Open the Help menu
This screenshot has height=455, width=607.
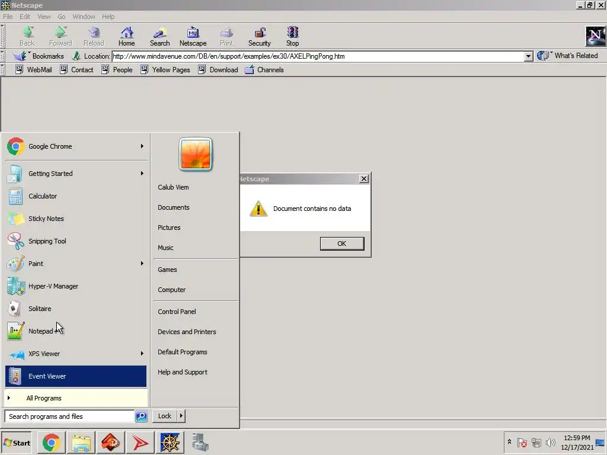point(108,17)
